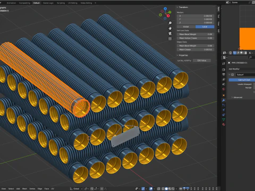Open the red Material properties tab
Screen dimensions: 255x191
pyautogui.click(x=224, y=124)
